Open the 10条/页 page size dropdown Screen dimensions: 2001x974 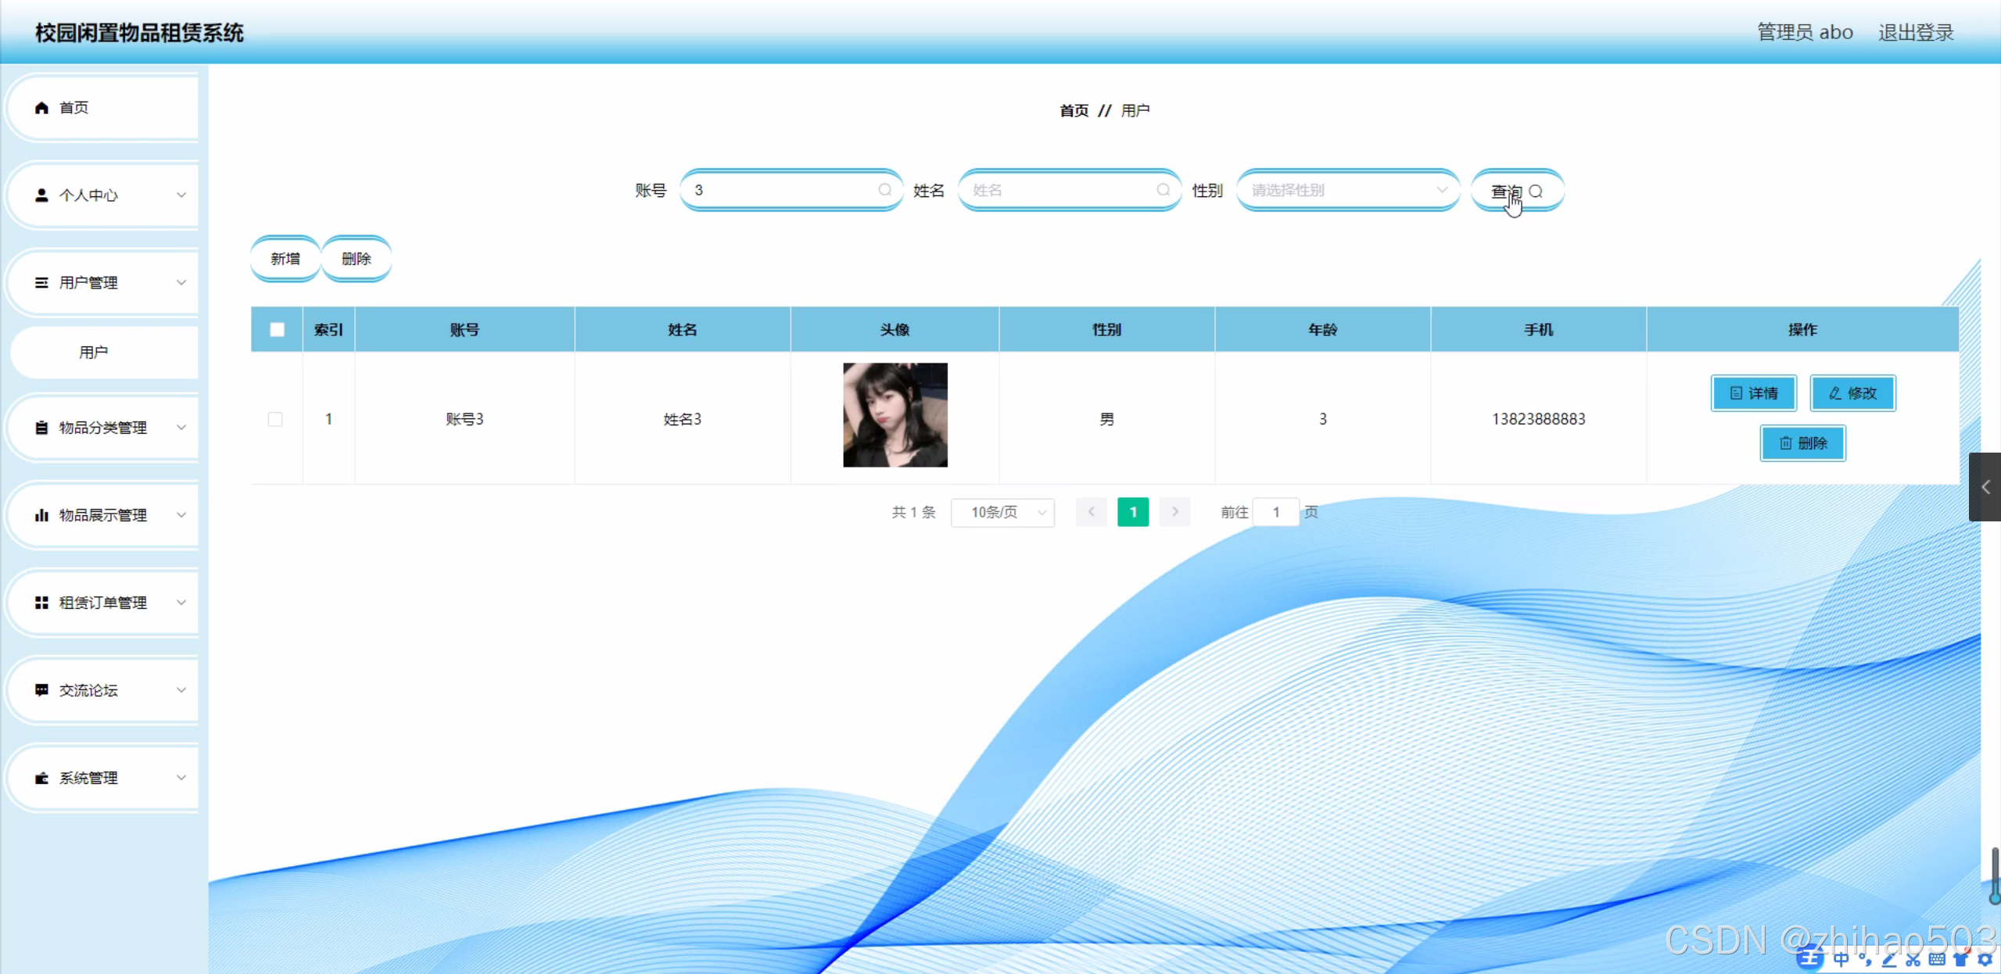pyautogui.click(x=1002, y=512)
